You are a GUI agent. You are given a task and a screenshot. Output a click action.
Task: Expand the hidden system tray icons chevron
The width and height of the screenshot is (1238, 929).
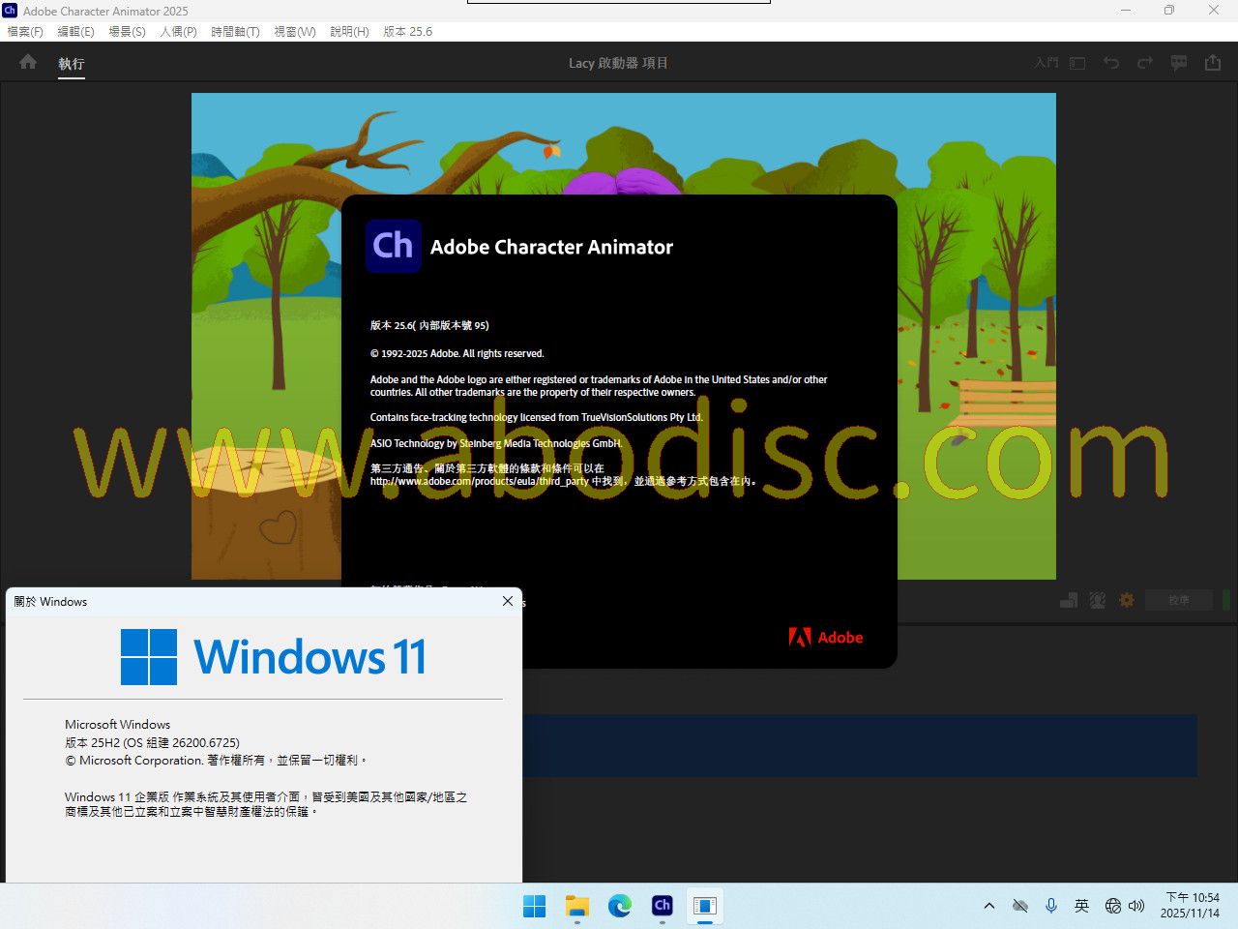[x=988, y=906]
